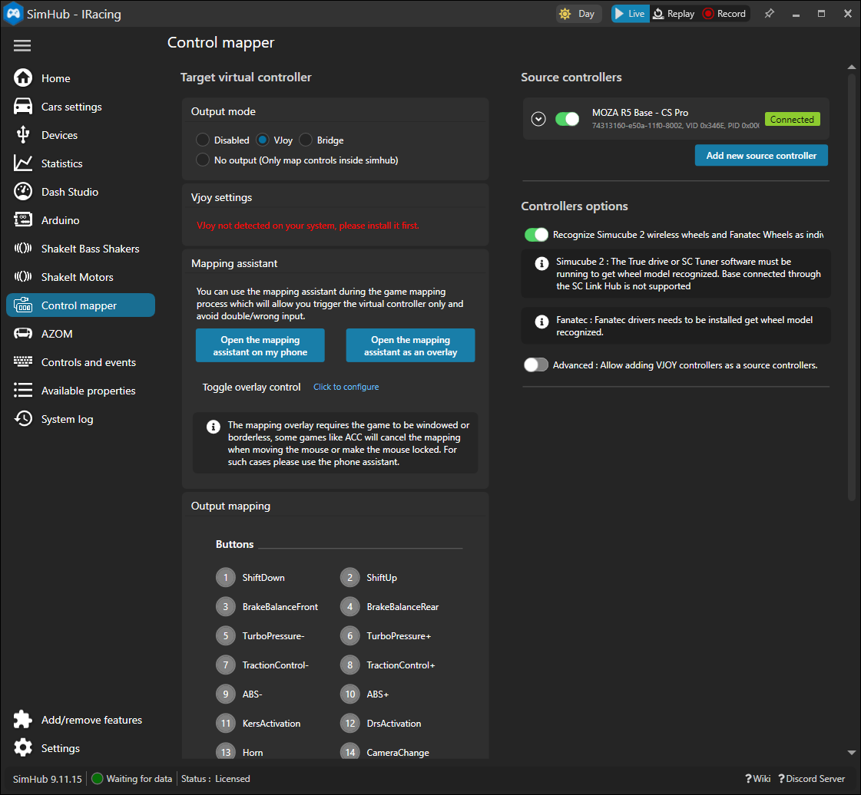The image size is (861, 795).
Task: Click the Dash Studio gauge icon
Action: pyautogui.click(x=23, y=192)
